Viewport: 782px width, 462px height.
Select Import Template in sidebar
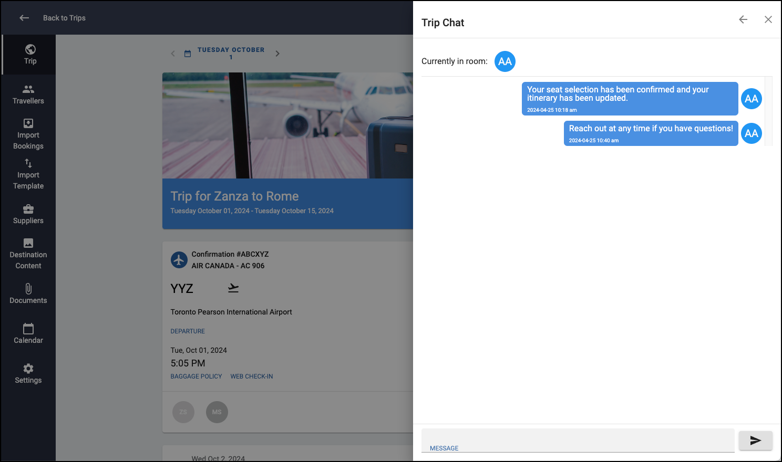28,174
